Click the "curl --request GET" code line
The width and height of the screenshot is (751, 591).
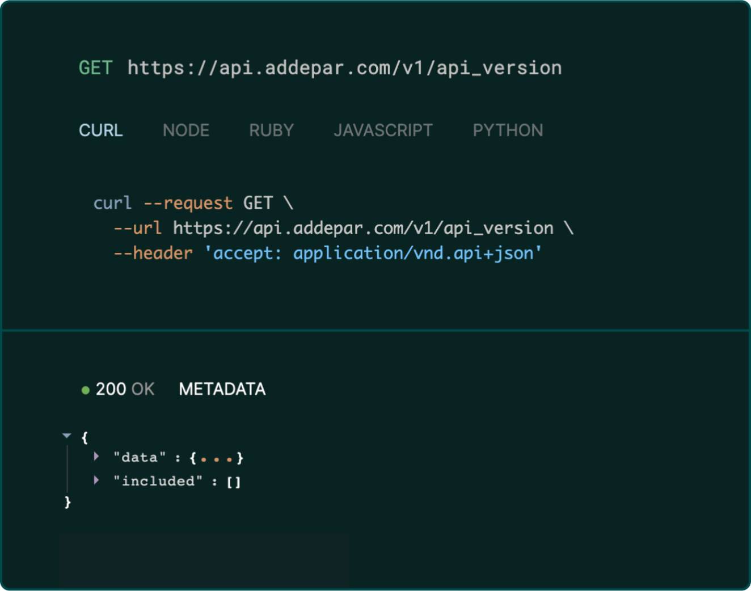pyautogui.click(x=193, y=203)
